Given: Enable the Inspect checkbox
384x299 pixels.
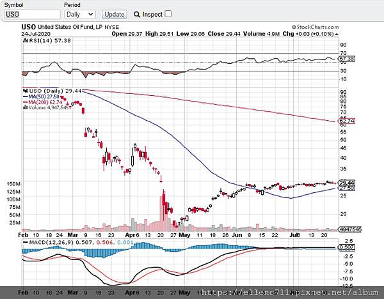Looking at the screenshot, I should [x=168, y=14].
